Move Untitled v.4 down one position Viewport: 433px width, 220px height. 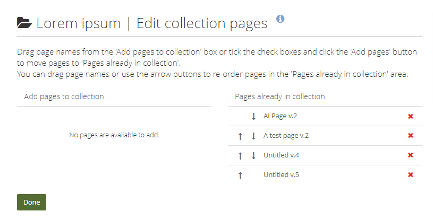[253, 155]
